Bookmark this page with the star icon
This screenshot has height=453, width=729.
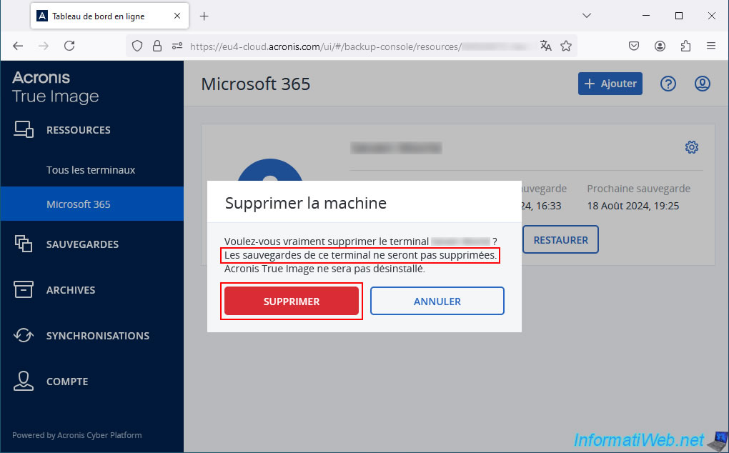tap(566, 46)
